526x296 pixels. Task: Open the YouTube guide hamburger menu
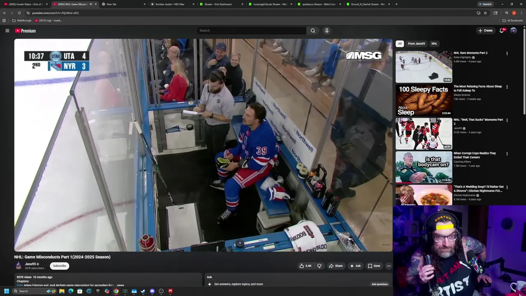pos(7,30)
